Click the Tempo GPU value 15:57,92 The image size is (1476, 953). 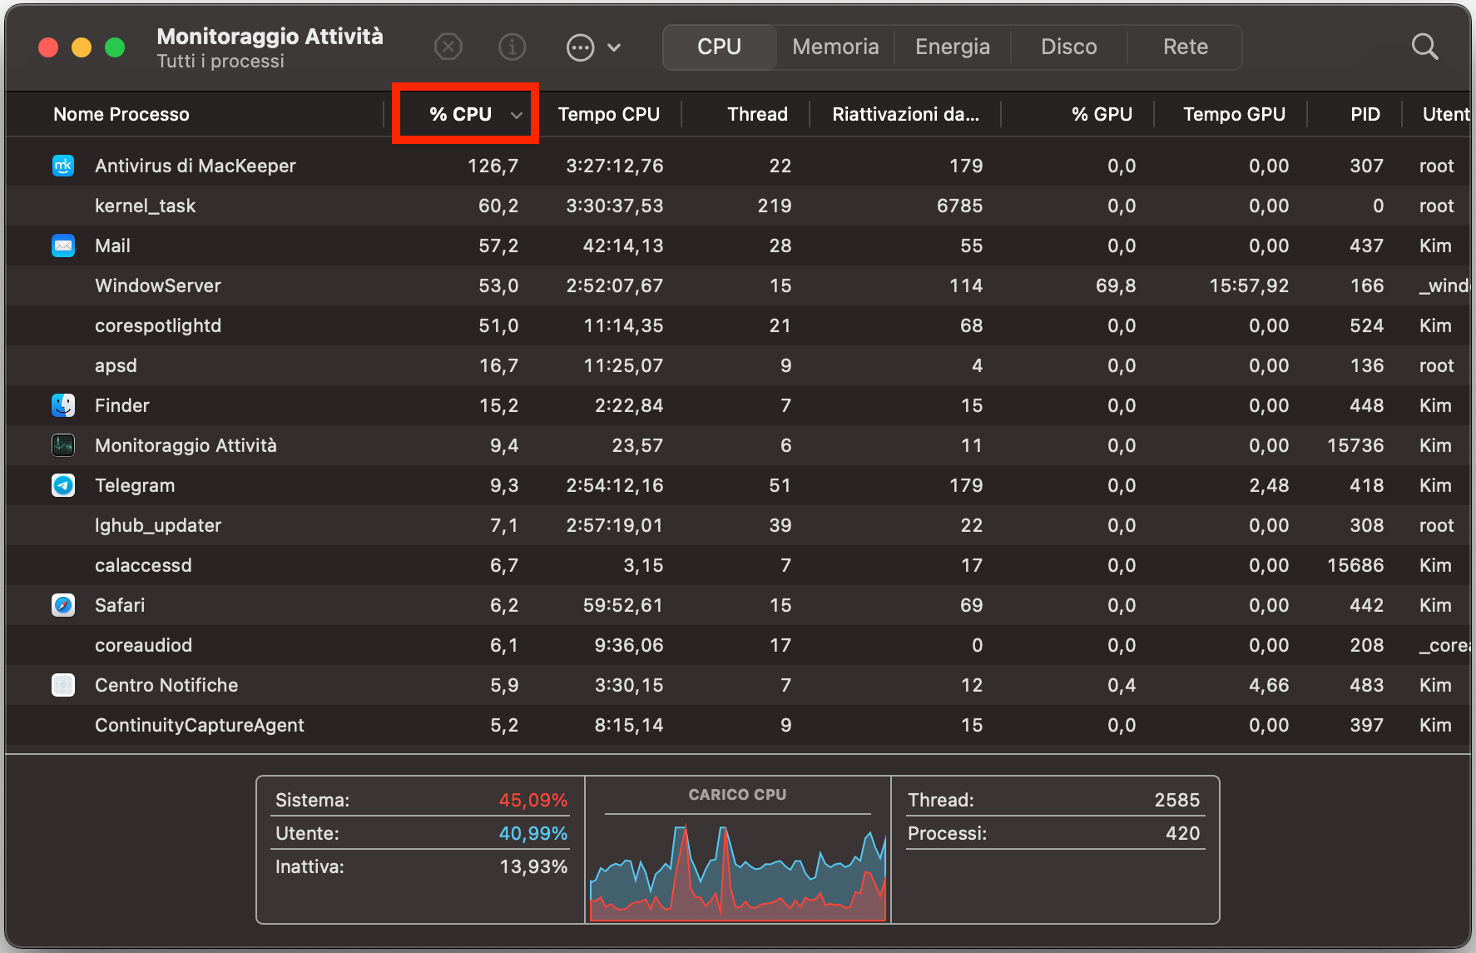[x=1249, y=285]
